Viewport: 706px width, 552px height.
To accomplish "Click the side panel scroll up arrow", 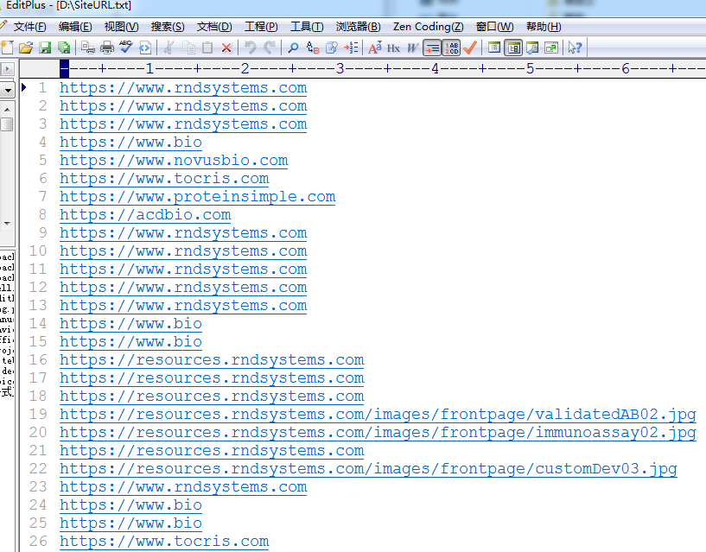I will 7,110.
